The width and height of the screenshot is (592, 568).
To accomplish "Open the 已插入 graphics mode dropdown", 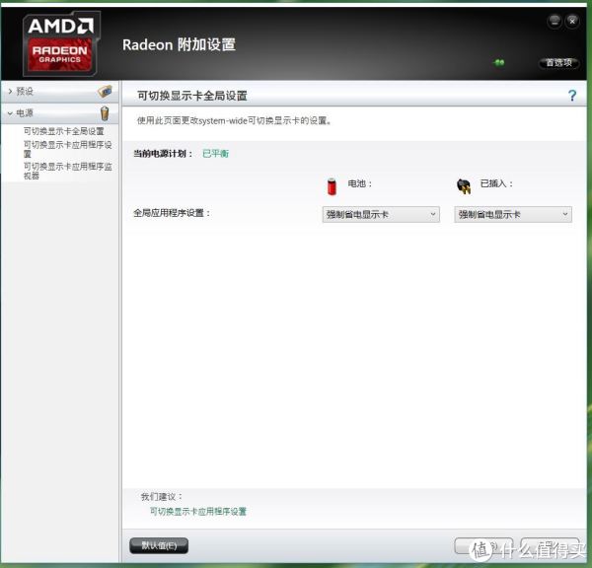I will pyautogui.click(x=513, y=214).
